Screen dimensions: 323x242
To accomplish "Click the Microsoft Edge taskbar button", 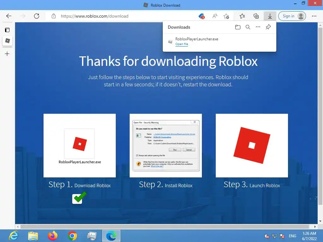I will (x=111, y=236).
